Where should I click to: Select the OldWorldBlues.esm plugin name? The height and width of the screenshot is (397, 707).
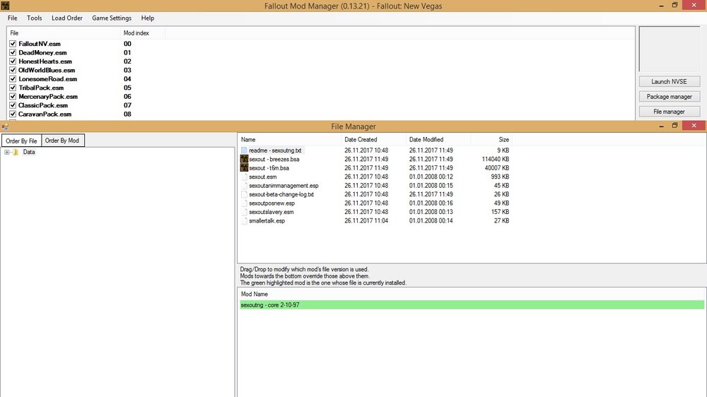pyautogui.click(x=47, y=71)
